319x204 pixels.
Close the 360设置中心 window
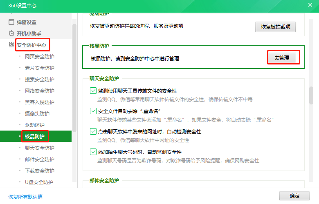[x=310, y=5]
